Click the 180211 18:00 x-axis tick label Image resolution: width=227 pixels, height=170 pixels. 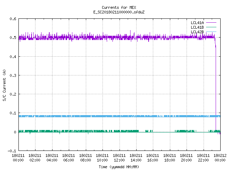pos(170,158)
